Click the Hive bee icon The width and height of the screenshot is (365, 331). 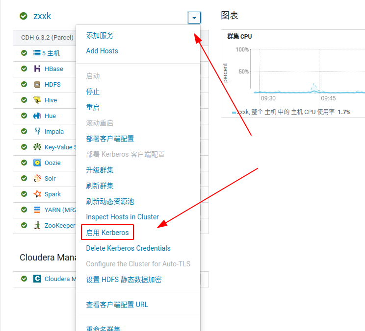pos(37,100)
